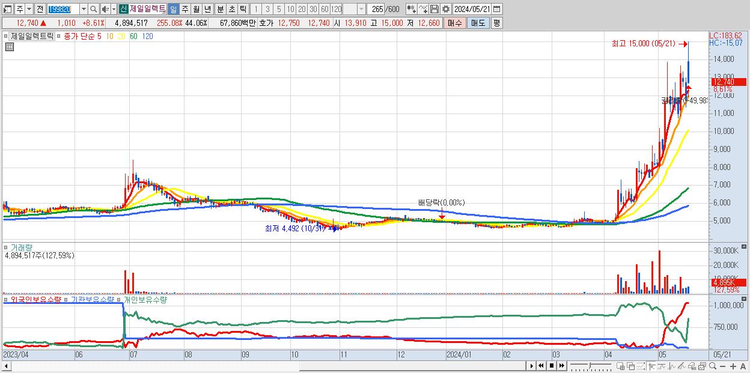Click the 120 moving average legend
Image resolution: width=750 pixels, height=373 pixels.
[x=147, y=37]
